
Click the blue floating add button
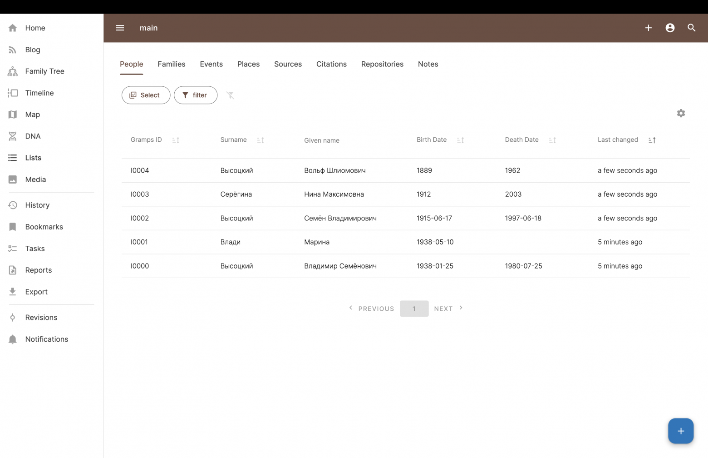point(681,431)
